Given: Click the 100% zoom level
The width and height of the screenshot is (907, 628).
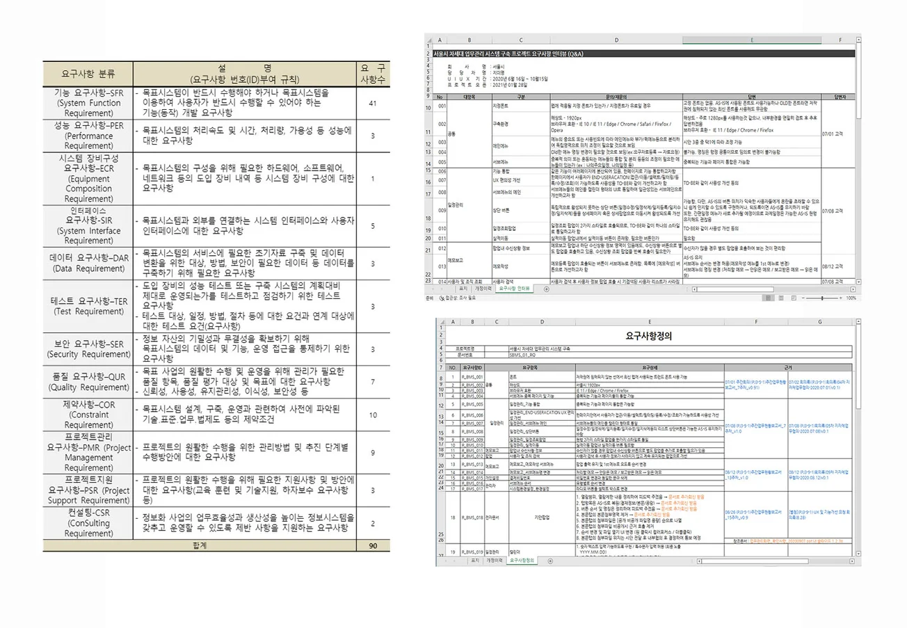Looking at the screenshot, I should (851, 298).
